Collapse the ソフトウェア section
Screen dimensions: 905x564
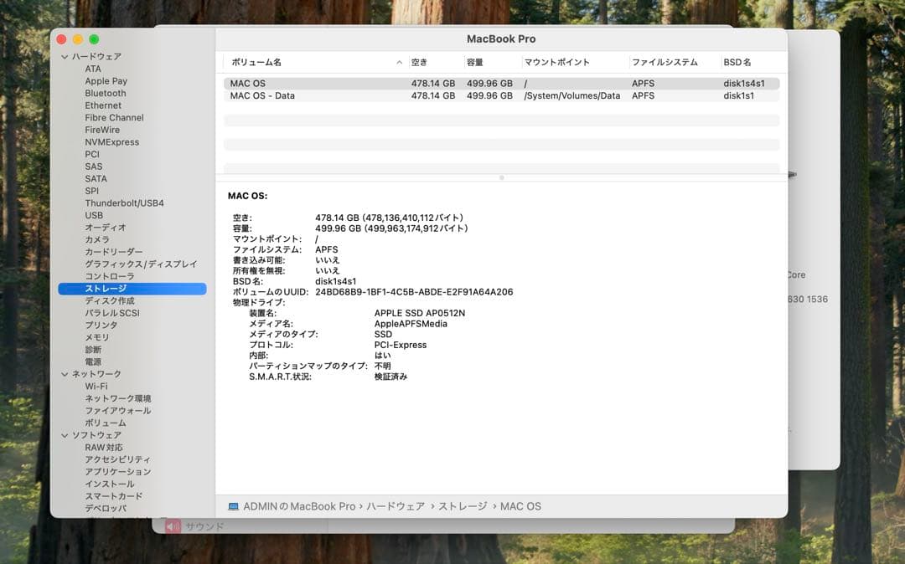(65, 435)
